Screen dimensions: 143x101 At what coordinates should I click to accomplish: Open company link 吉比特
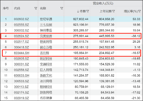[44, 53]
